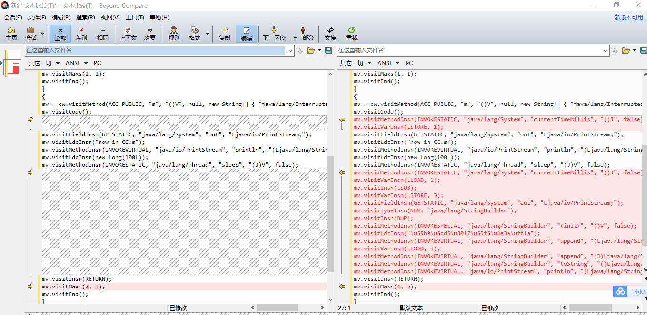The image size is (647, 315).
Task: Toggle the 上下文 (Context) display option
Action: [x=128, y=33]
